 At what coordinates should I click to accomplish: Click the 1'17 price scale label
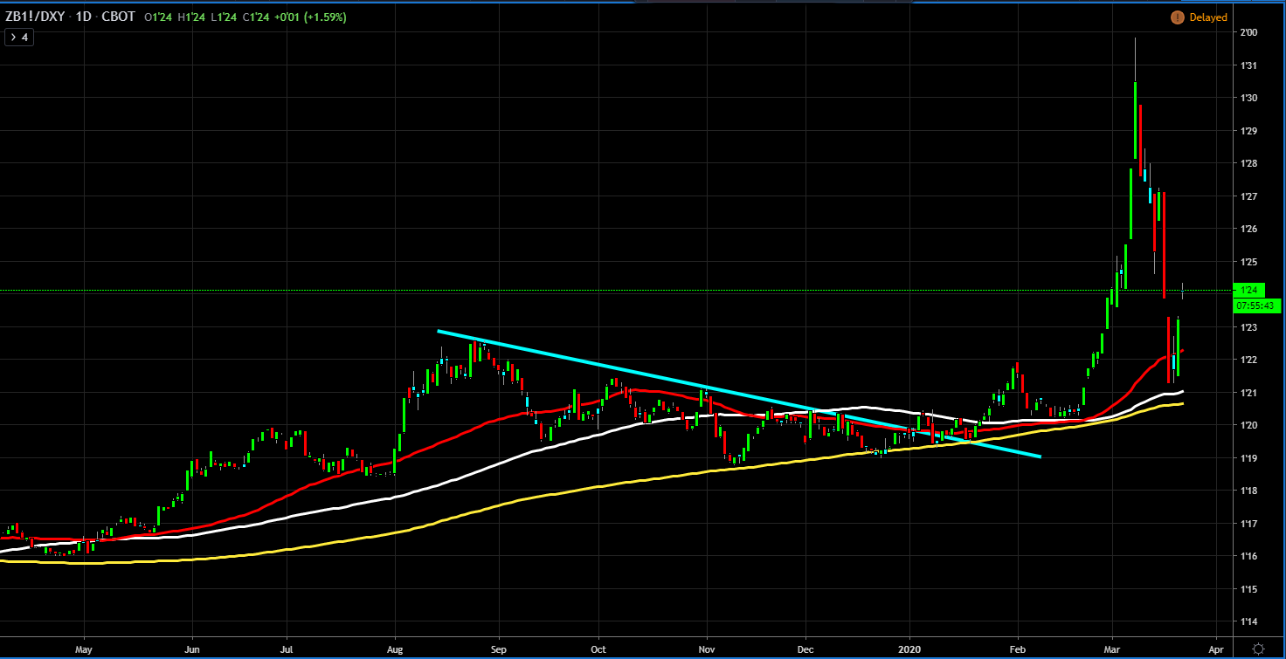point(1248,524)
